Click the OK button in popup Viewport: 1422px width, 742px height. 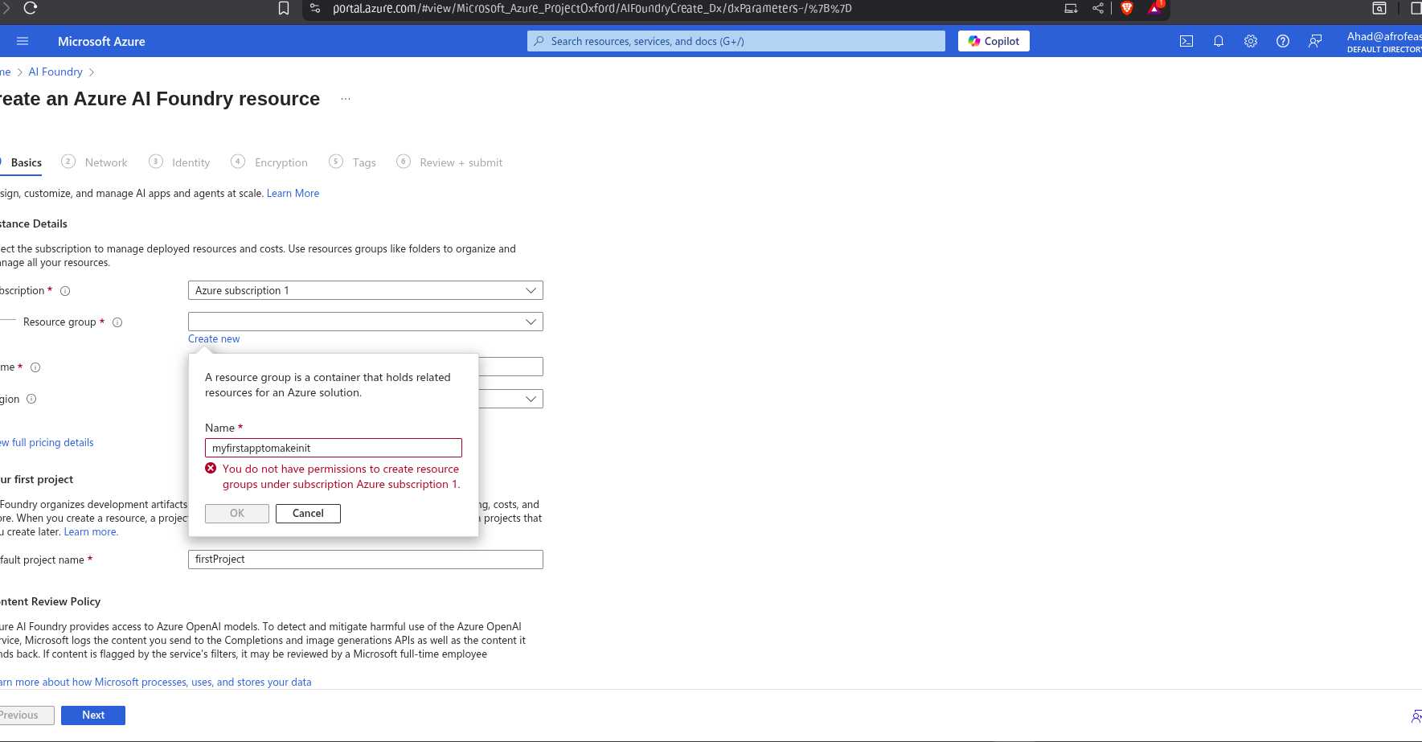pyautogui.click(x=237, y=514)
